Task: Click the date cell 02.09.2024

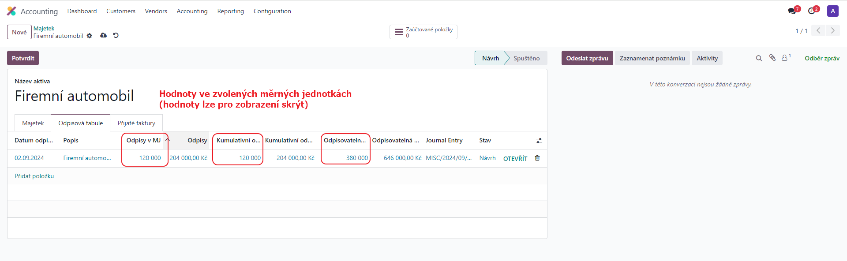Action: tap(29, 158)
